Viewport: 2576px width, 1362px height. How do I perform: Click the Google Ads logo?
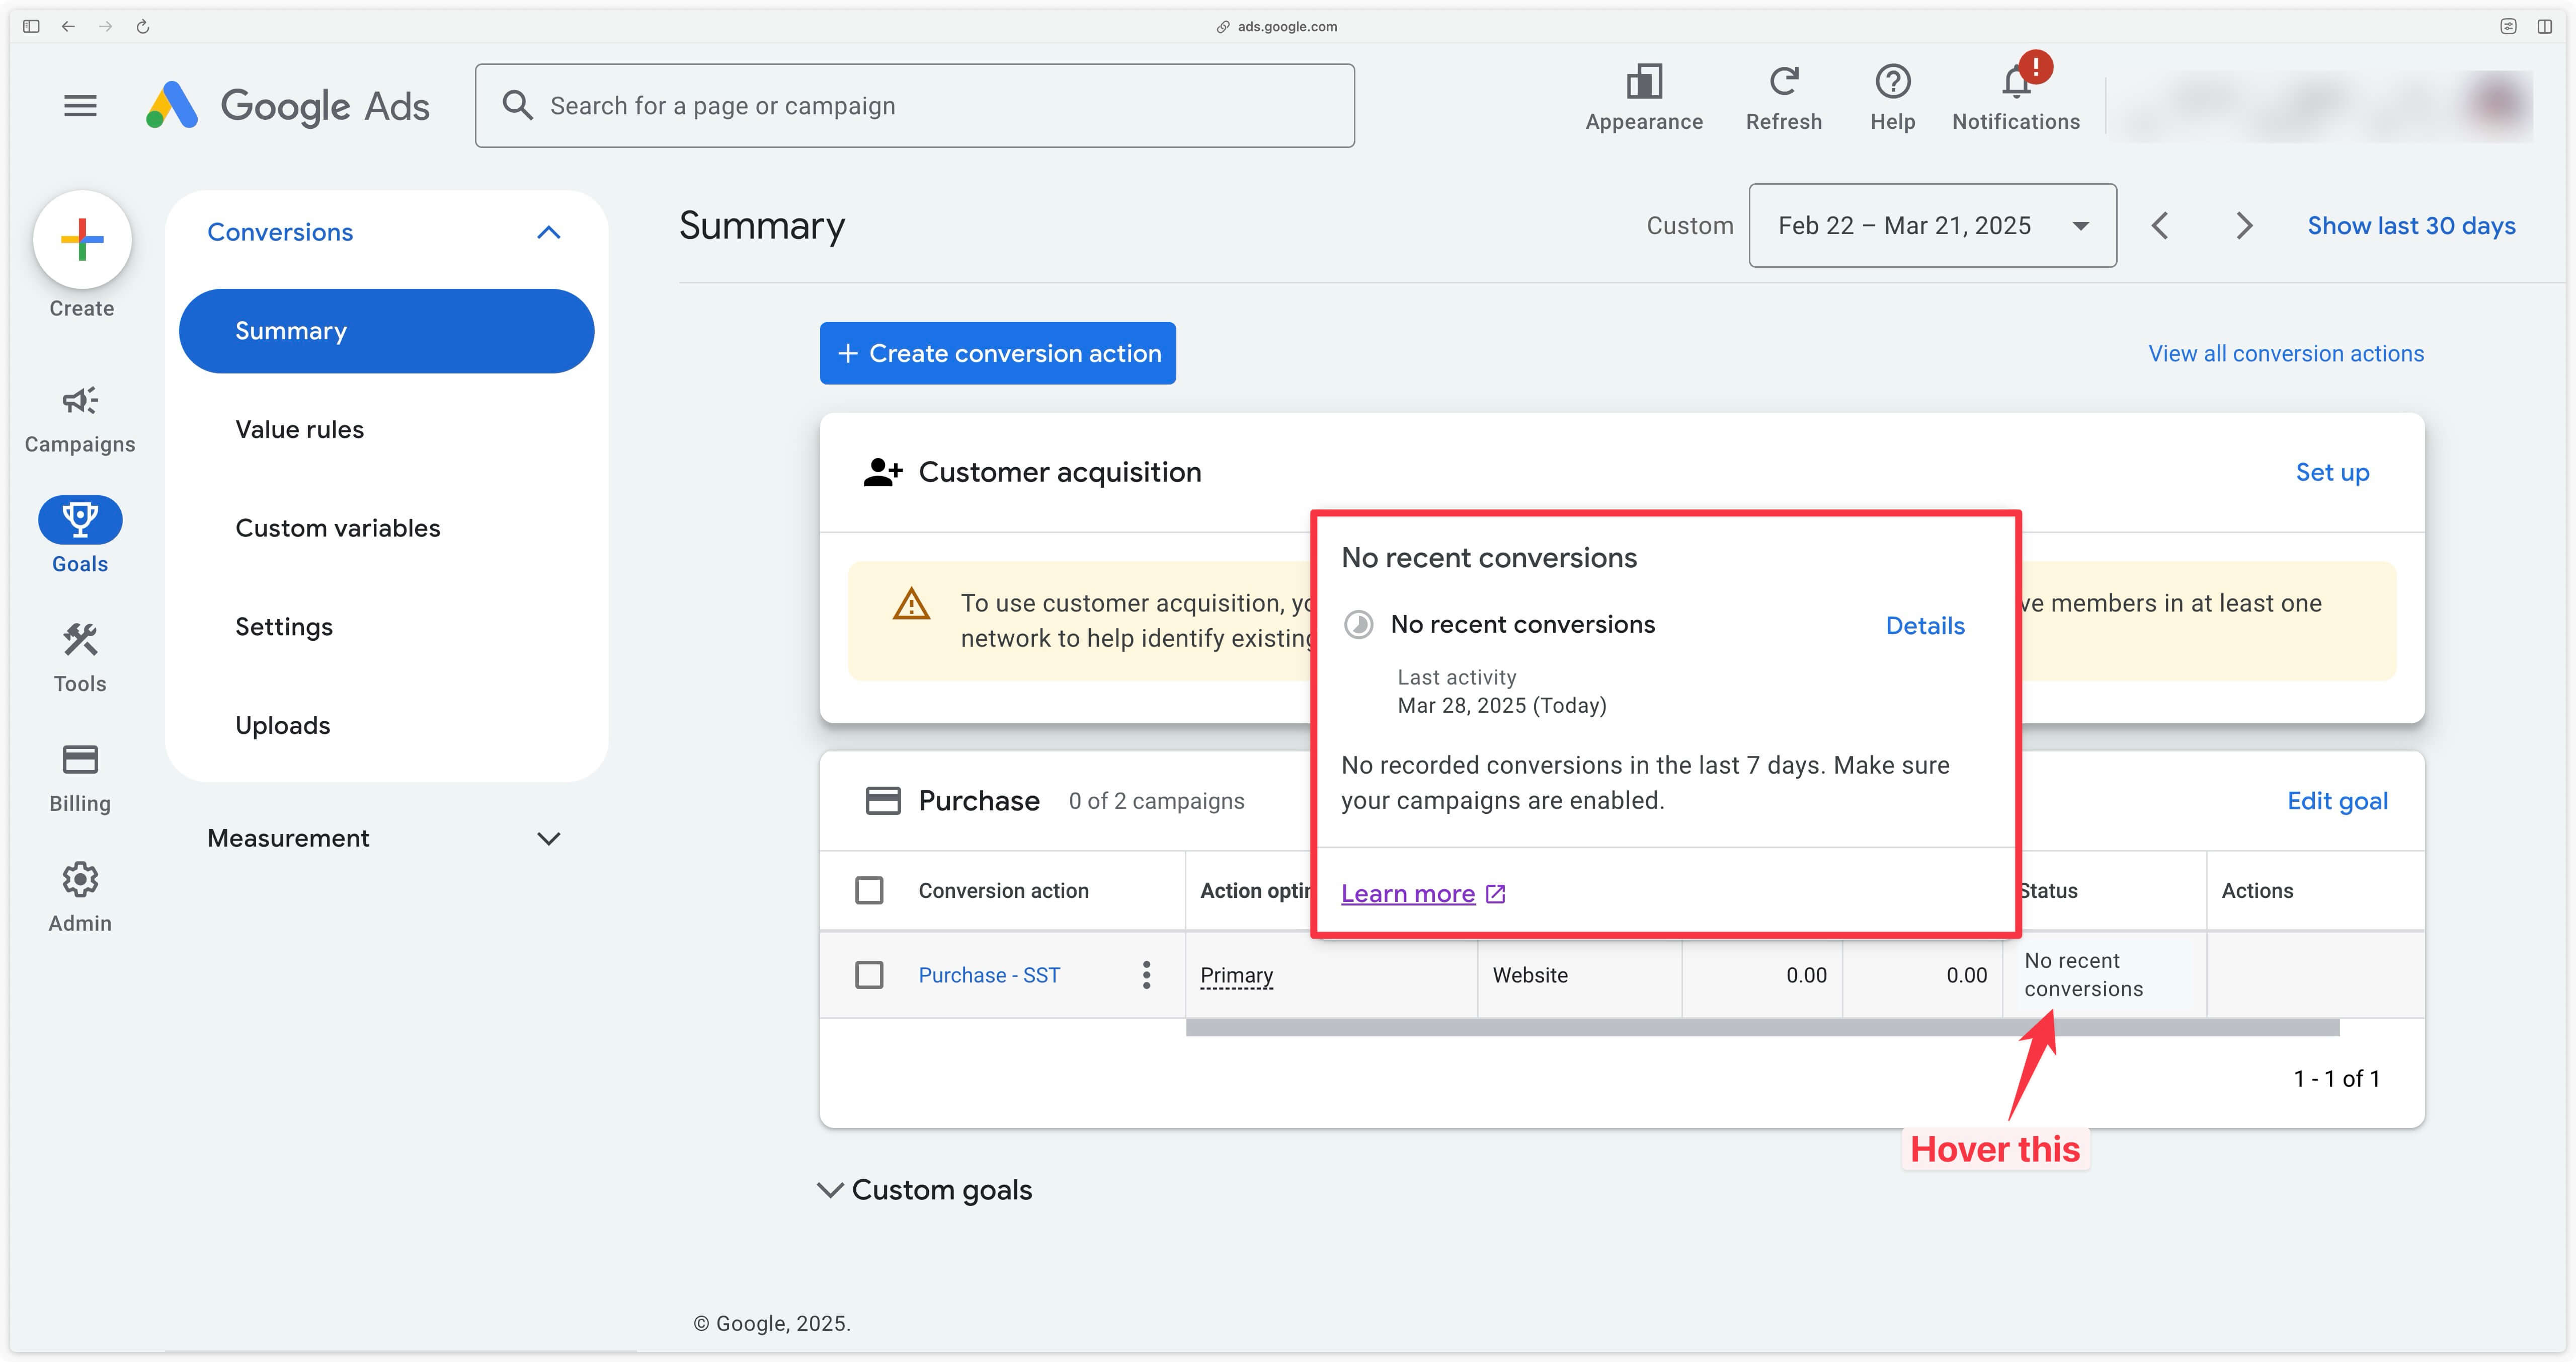click(288, 105)
